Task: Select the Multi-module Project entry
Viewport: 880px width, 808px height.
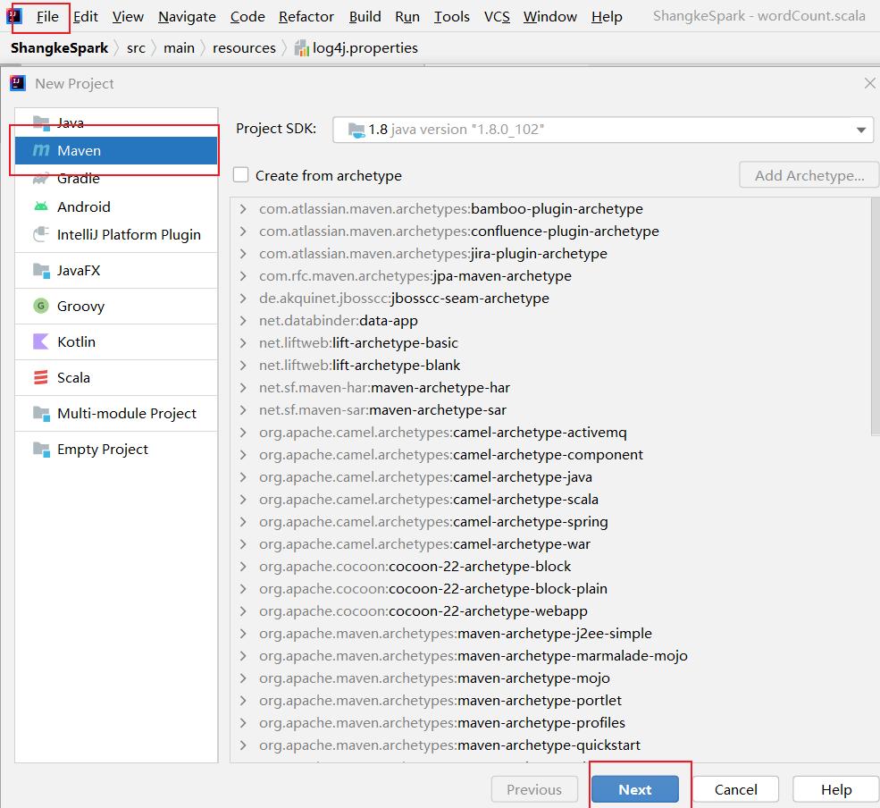Action: click(x=126, y=414)
